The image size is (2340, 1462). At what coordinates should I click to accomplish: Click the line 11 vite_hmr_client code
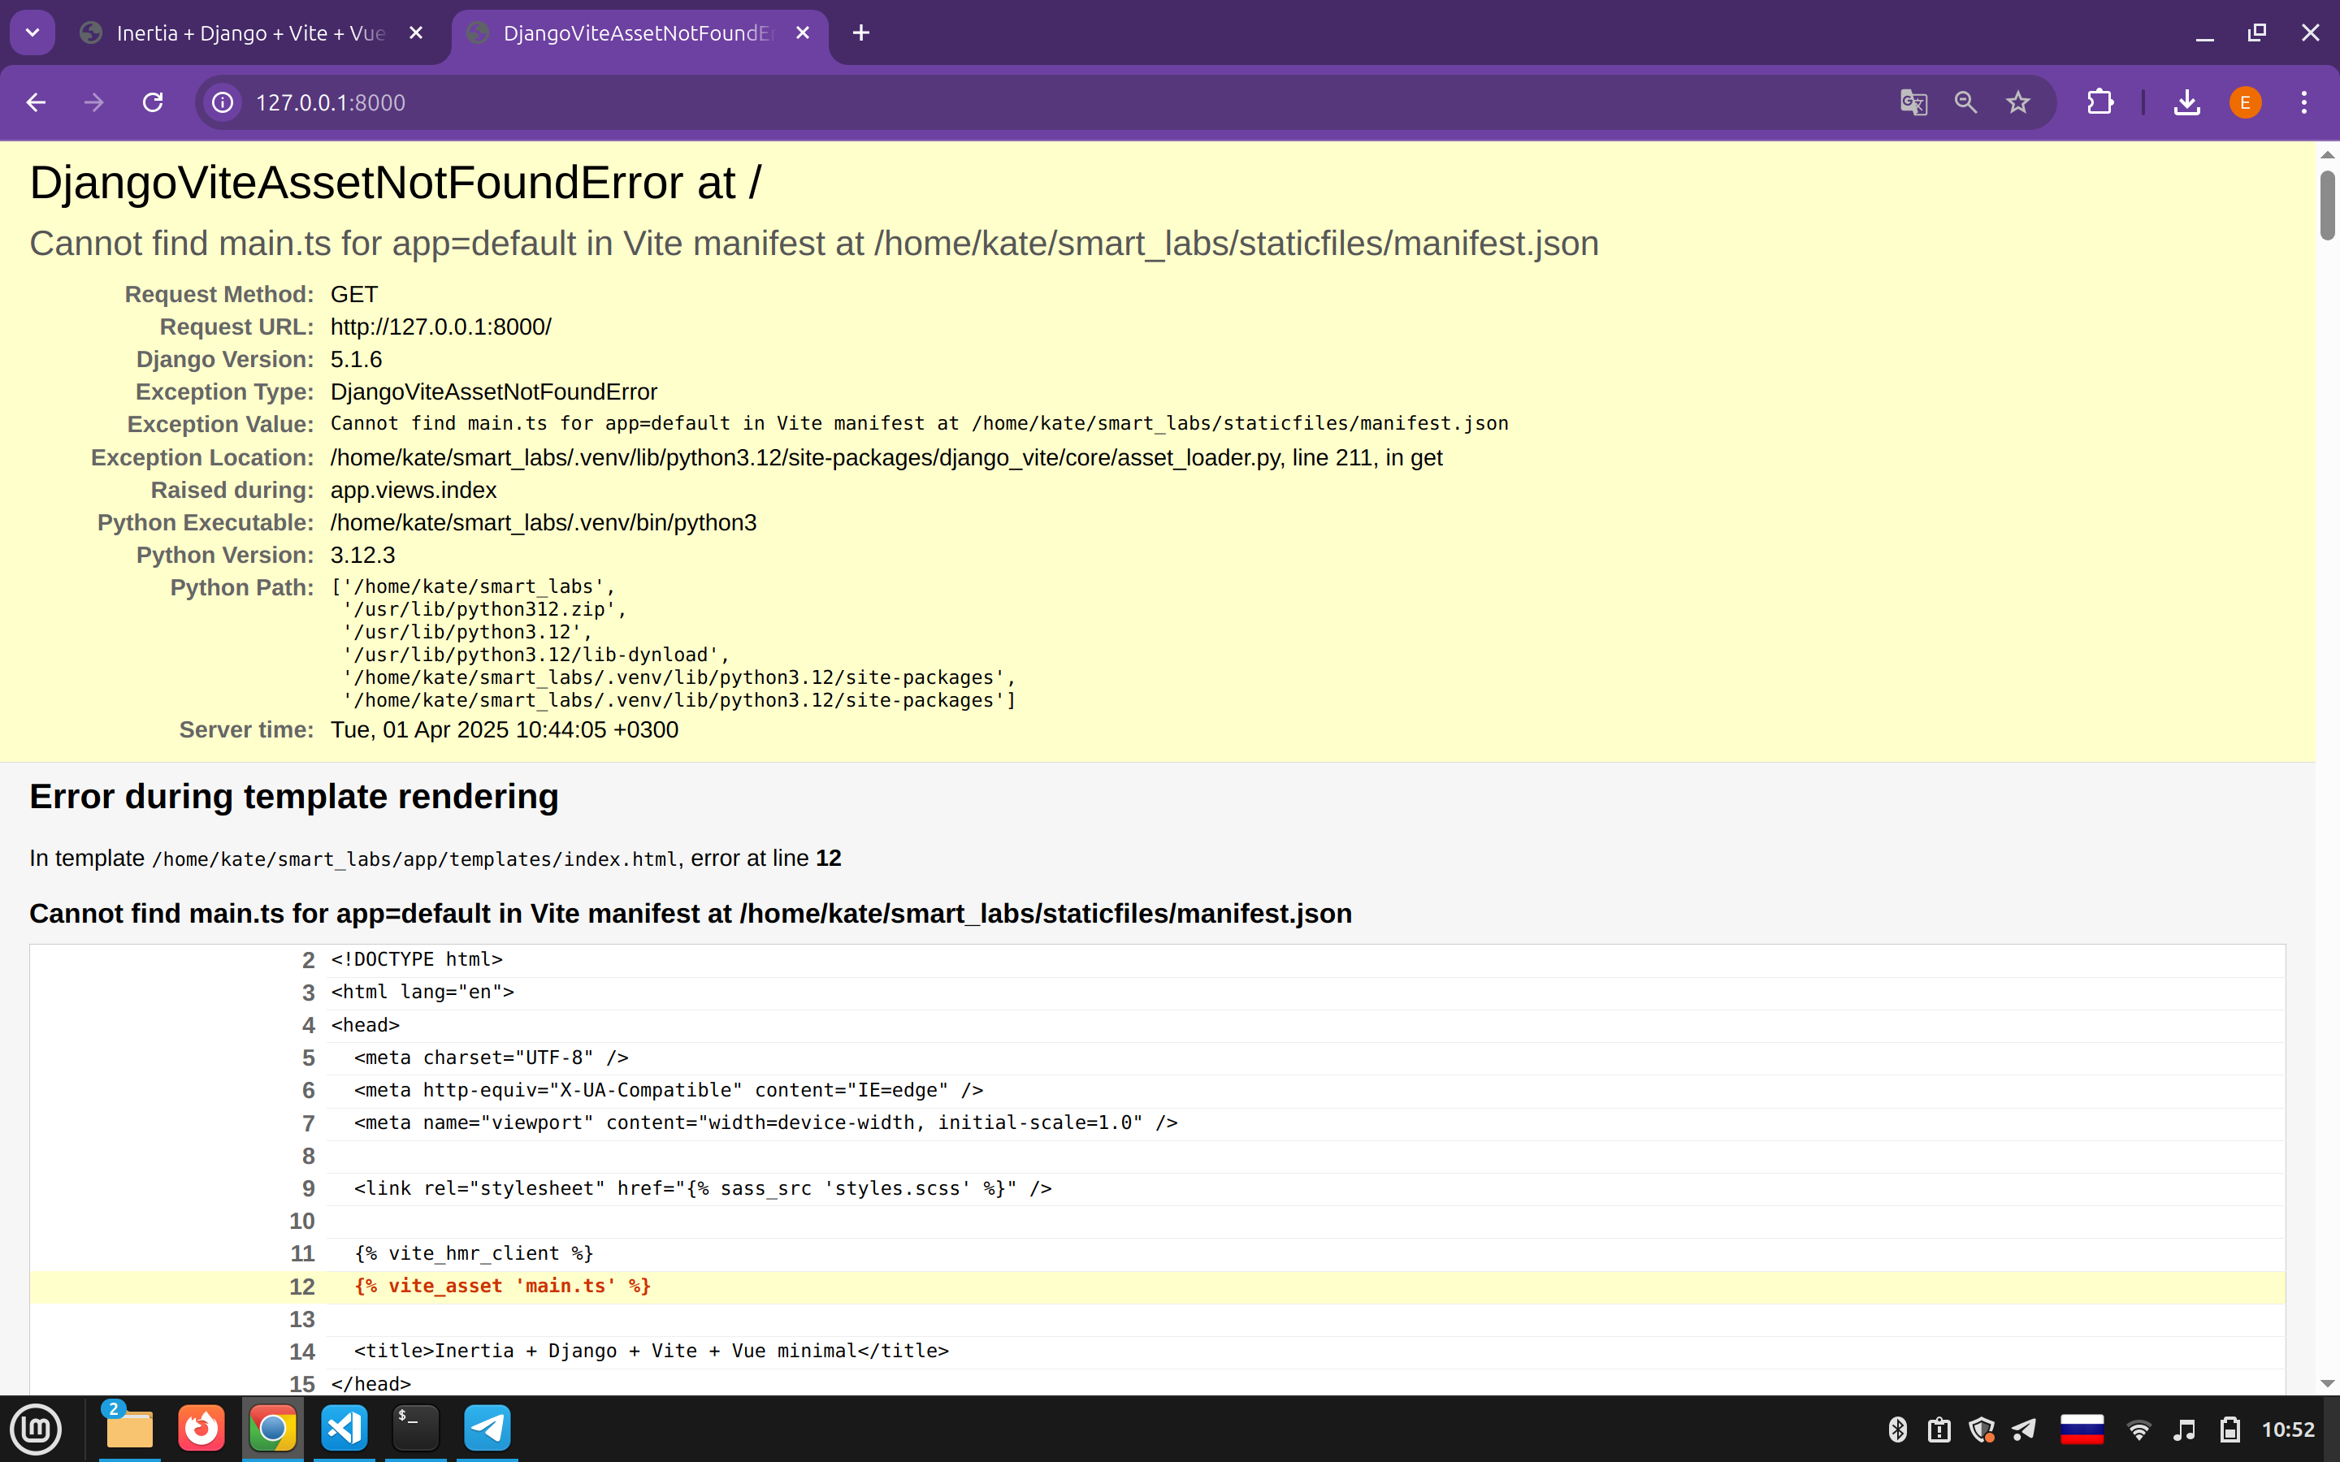point(474,1253)
